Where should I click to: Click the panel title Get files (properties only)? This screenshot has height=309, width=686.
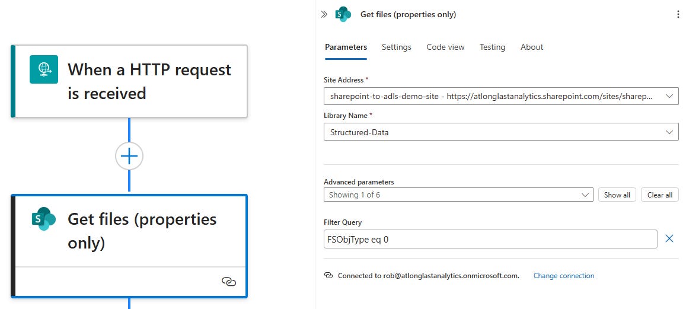pyautogui.click(x=408, y=14)
